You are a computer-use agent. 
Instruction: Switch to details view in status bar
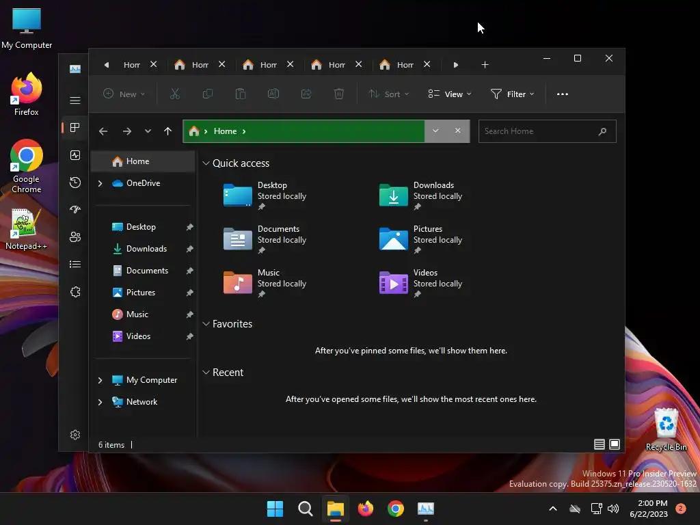[599, 444]
